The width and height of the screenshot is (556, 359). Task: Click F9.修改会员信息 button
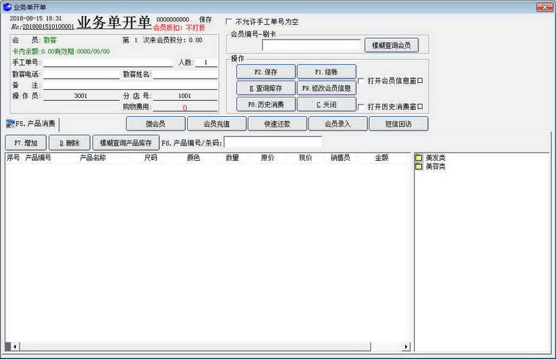click(327, 88)
